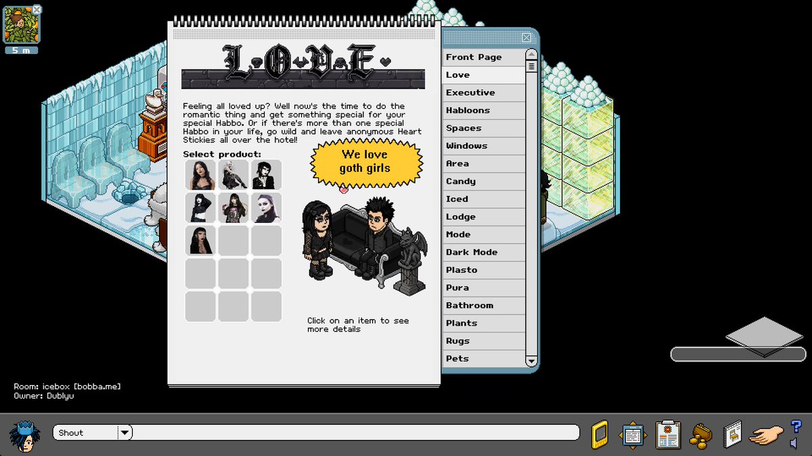Screen dimensions: 812x456
Task: Click the catalogue scrollbar thumb
Action: pyautogui.click(x=531, y=66)
